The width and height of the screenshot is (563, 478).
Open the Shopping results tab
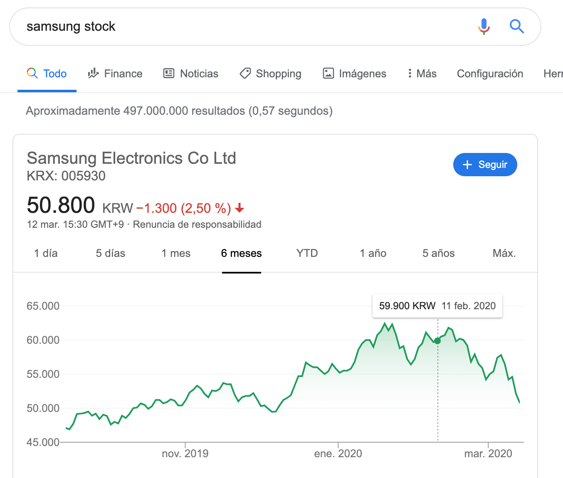tap(271, 74)
